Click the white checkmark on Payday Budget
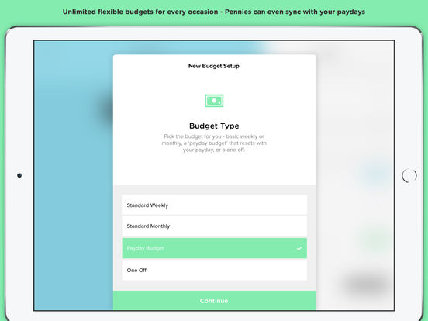Viewport: 428px width, 321px height. click(299, 248)
